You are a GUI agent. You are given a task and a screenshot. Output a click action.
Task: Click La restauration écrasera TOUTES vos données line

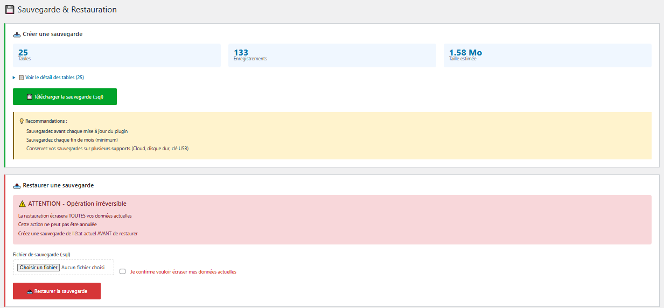[x=75, y=215]
